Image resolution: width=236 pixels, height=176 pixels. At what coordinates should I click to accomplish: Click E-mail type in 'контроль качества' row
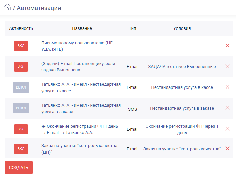coord(133,149)
